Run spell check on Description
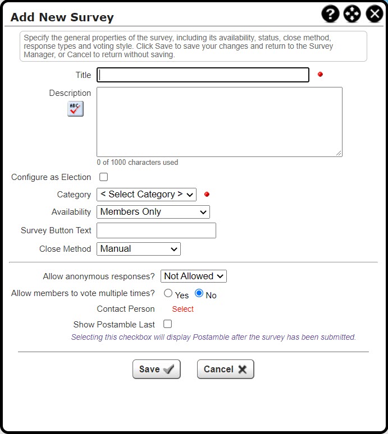This screenshot has width=388, height=434. 75,109
